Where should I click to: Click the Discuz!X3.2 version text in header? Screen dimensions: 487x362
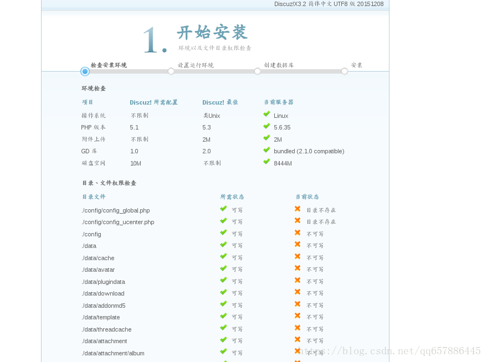(x=329, y=4)
